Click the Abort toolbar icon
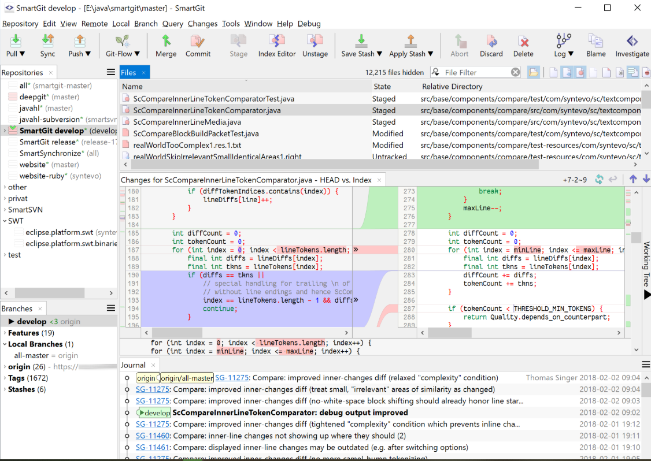The image size is (651, 461). click(460, 40)
